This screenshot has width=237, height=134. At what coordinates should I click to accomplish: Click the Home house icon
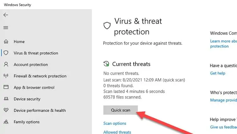(6, 42)
